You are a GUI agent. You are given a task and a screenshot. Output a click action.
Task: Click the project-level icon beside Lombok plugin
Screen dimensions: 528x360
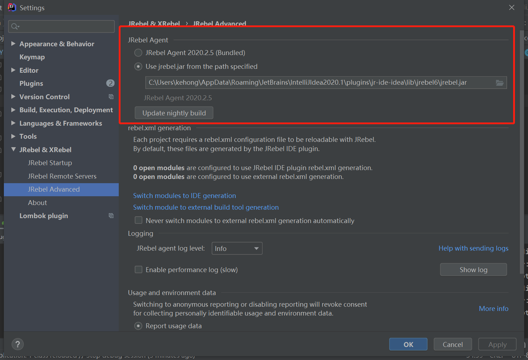click(111, 216)
